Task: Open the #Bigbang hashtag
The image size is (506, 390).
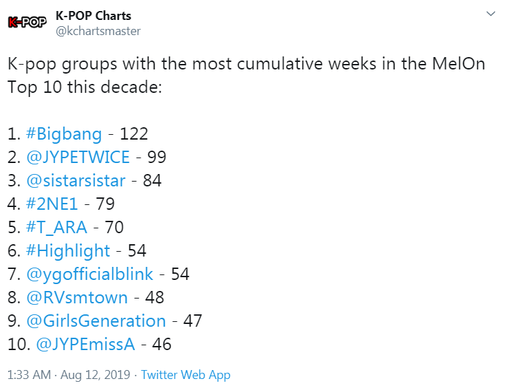Action: click(x=63, y=134)
